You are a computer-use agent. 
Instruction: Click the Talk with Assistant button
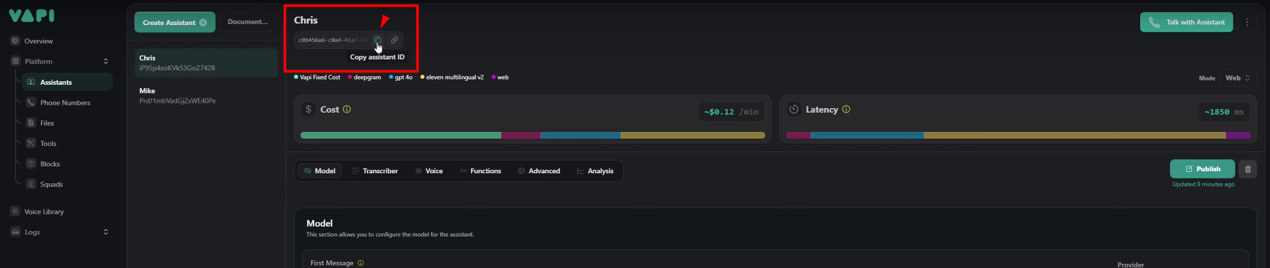click(x=1186, y=22)
